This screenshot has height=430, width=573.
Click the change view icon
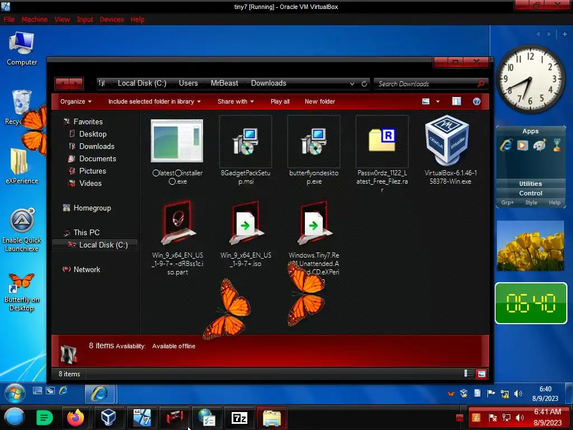pos(426,102)
